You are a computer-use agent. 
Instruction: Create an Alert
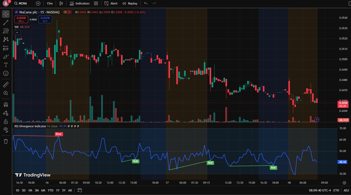(x=111, y=3)
